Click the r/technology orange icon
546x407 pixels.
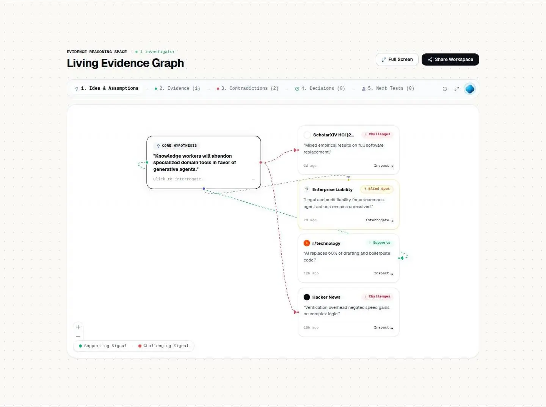coord(307,243)
